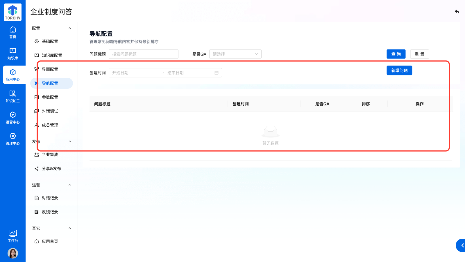Open 基础配置 menu item
This screenshot has height=262, width=465.
[x=50, y=41]
